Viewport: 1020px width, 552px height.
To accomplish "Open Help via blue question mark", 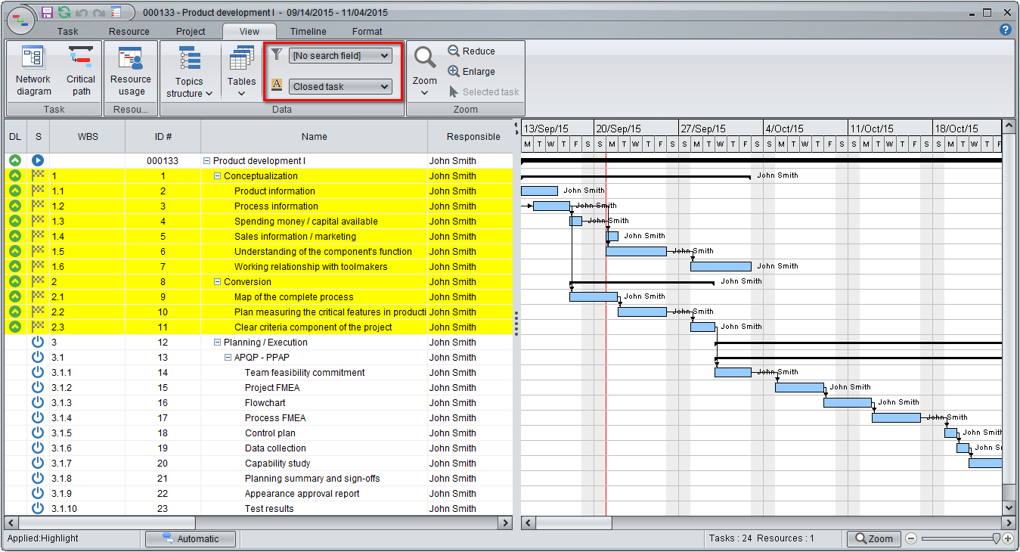I will [x=1006, y=30].
